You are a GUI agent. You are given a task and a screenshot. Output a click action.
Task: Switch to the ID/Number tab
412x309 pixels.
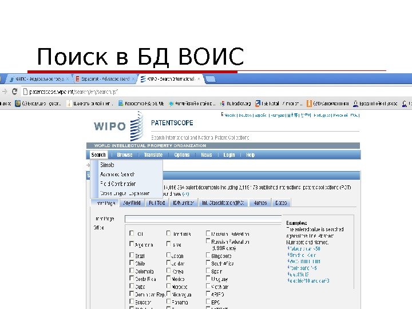184,203
